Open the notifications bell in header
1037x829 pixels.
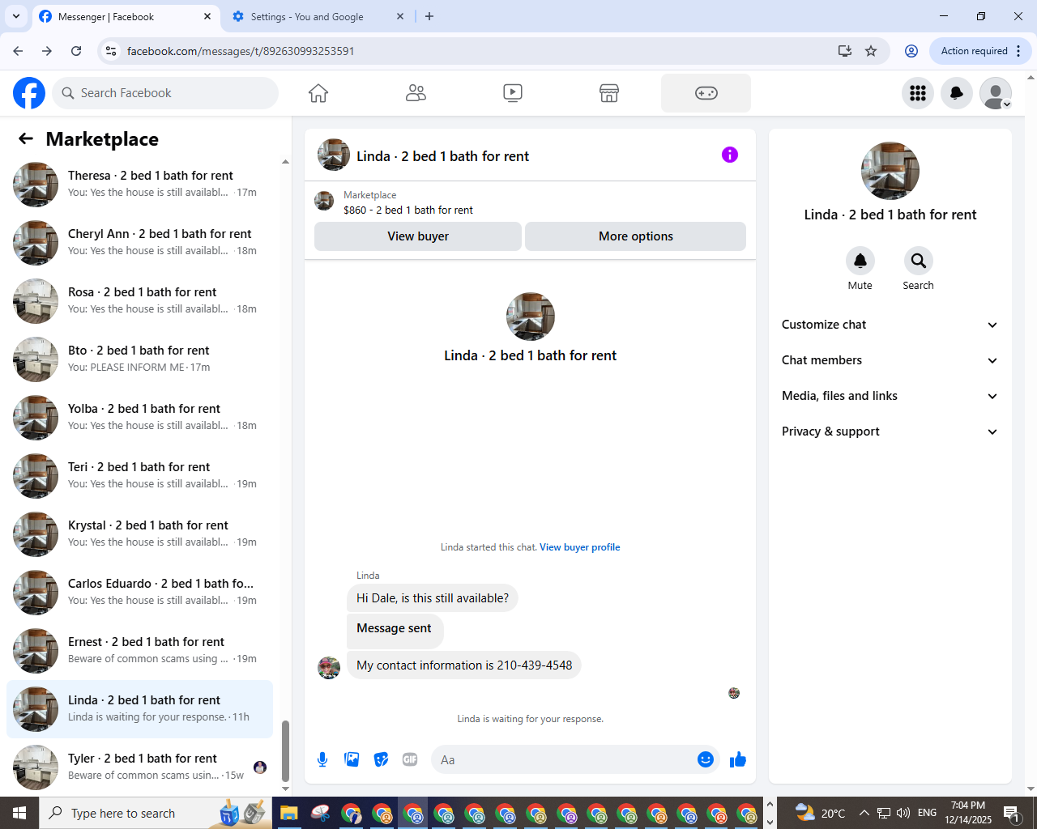957,93
